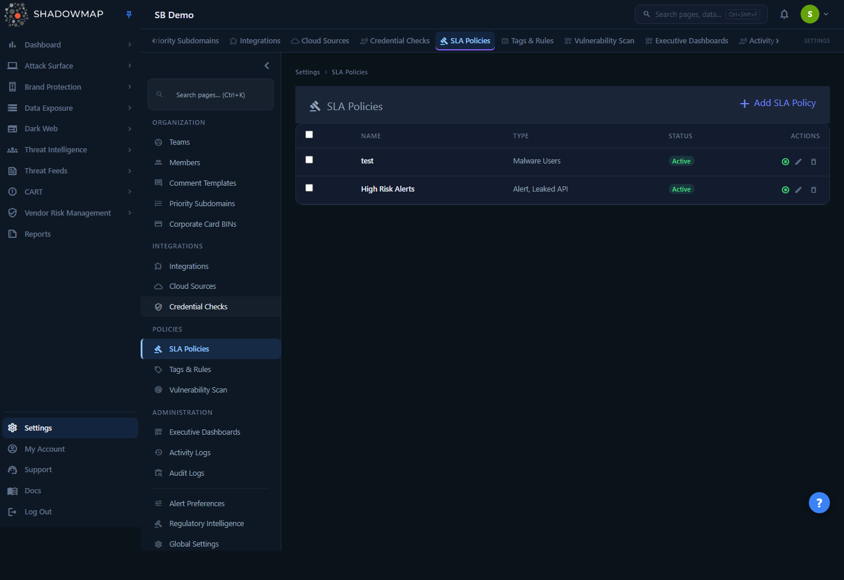Image resolution: width=844 pixels, height=580 pixels.
Task: Click the Dark Web icon
Action: click(12, 129)
